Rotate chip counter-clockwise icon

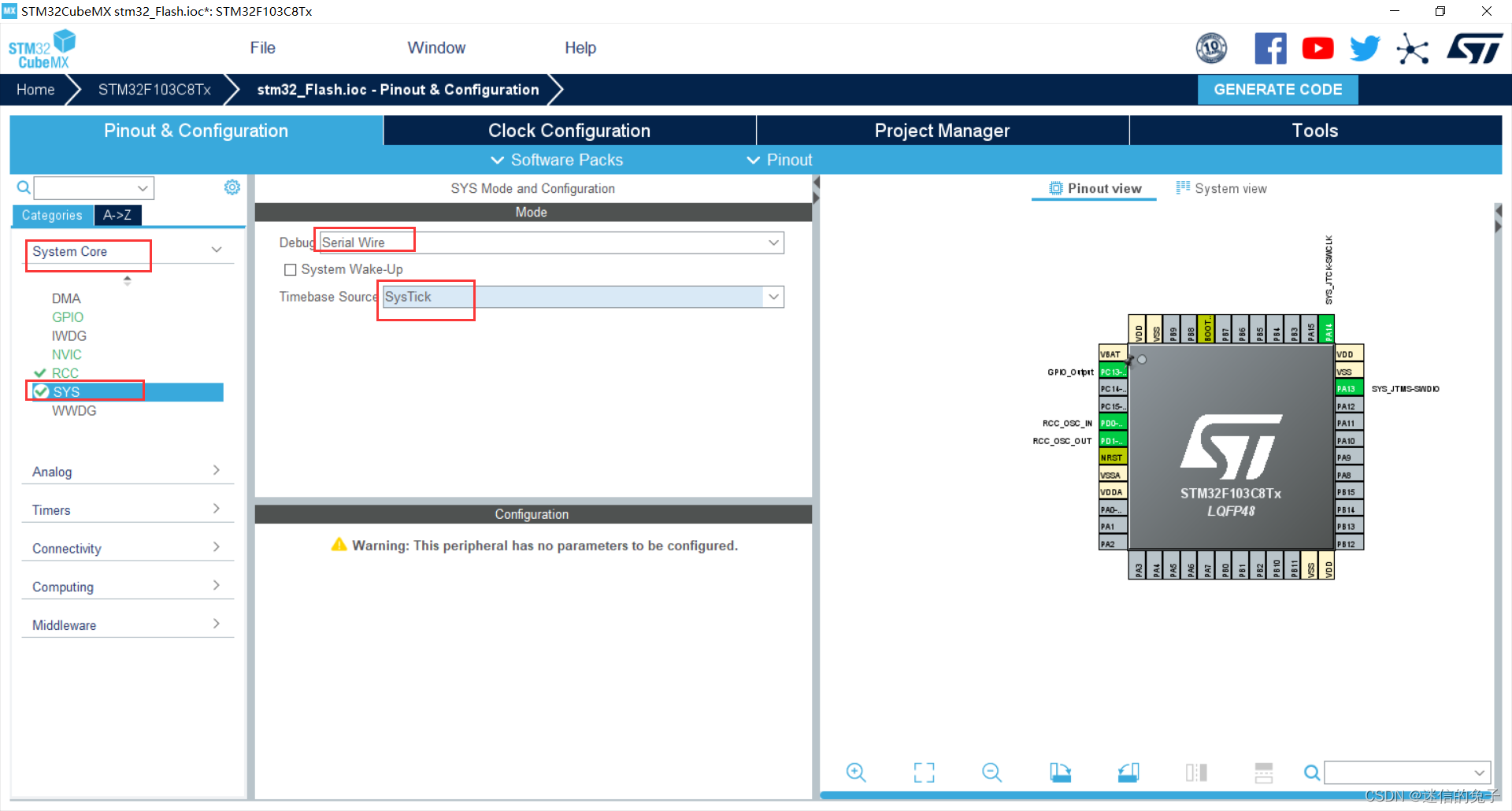[x=1128, y=772]
